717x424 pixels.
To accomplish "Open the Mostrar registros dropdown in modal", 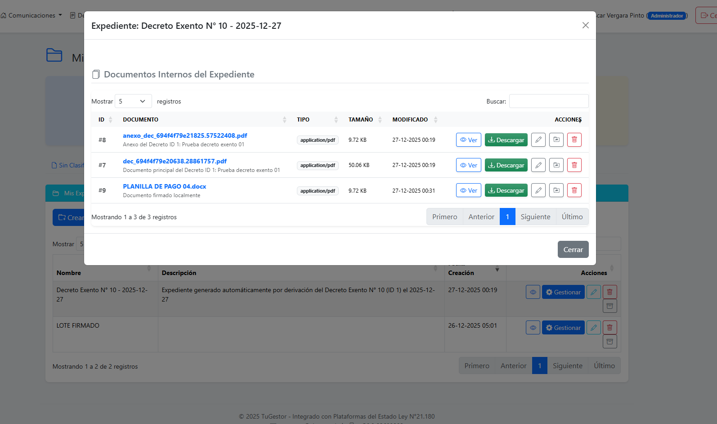I will tap(133, 101).
